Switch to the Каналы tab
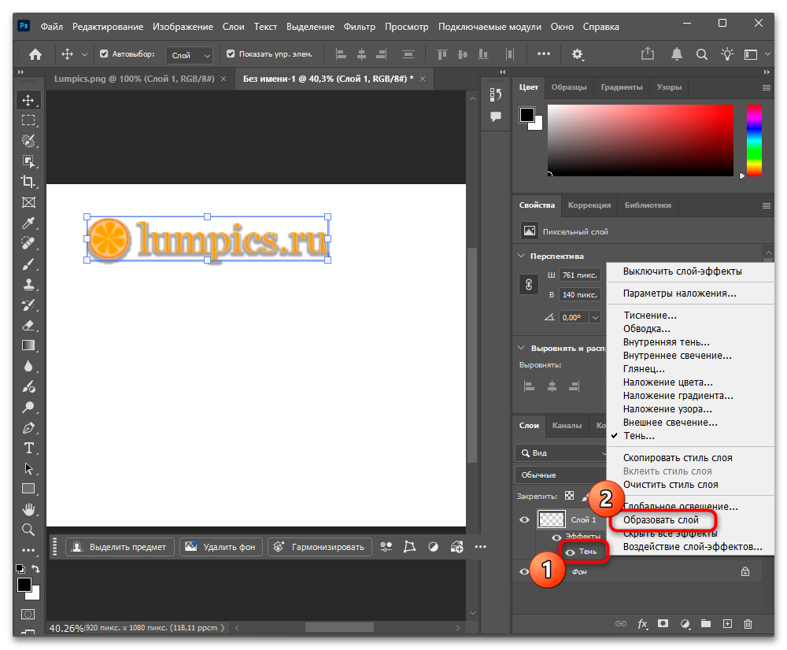The height and width of the screenshot is (650, 787). tap(567, 425)
